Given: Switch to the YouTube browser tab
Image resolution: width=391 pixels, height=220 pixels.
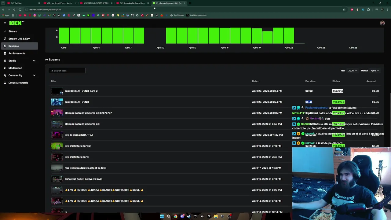Looking at the screenshot, I should coord(23,3).
